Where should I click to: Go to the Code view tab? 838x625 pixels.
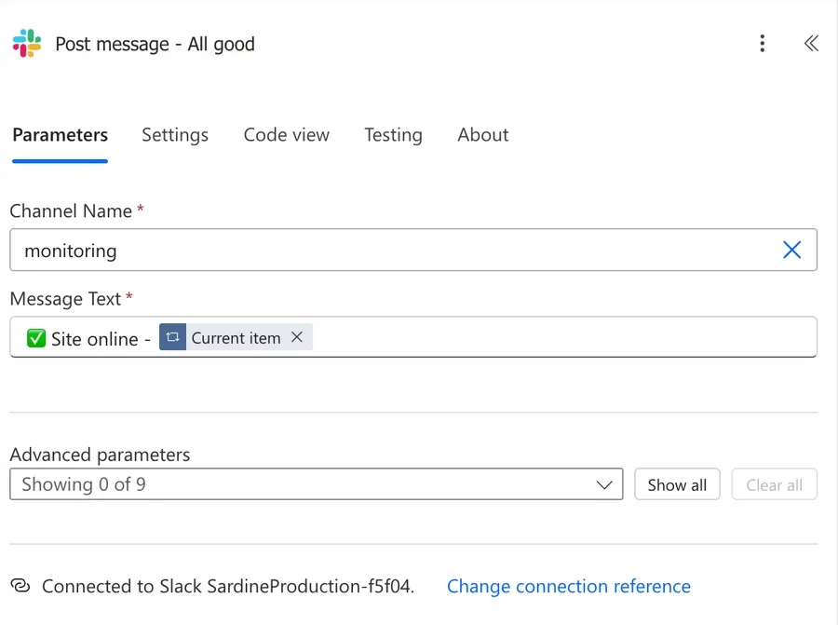(286, 135)
